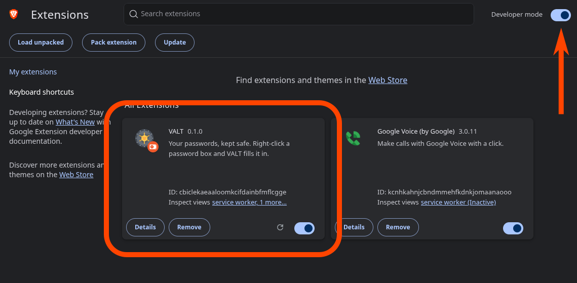Screen dimensions: 577x283
Task: Open Web Store link in header text
Action: click(388, 80)
